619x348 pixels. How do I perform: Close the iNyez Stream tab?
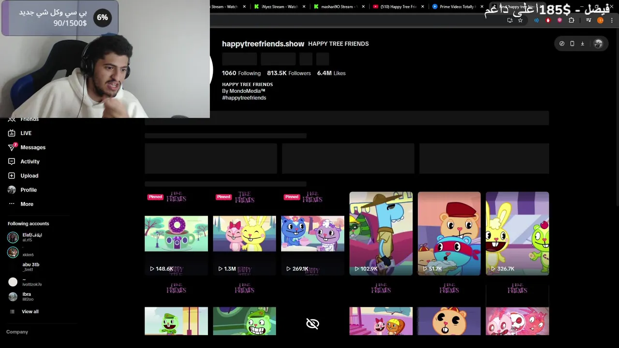303,7
